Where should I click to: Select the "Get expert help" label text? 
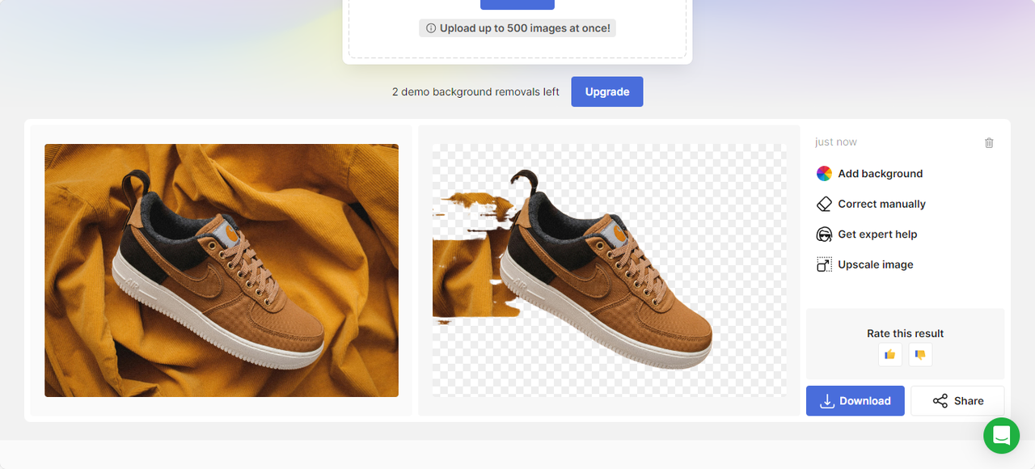tap(878, 234)
